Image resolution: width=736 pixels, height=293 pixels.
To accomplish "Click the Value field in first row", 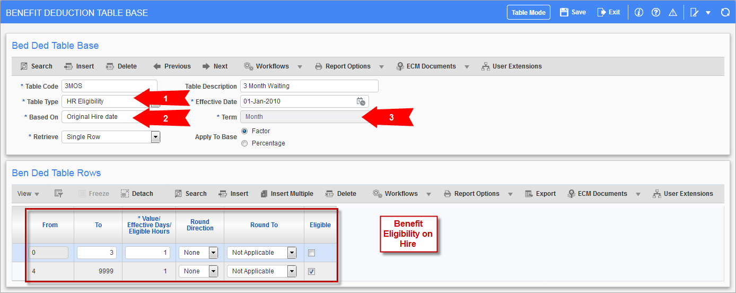I will point(147,253).
